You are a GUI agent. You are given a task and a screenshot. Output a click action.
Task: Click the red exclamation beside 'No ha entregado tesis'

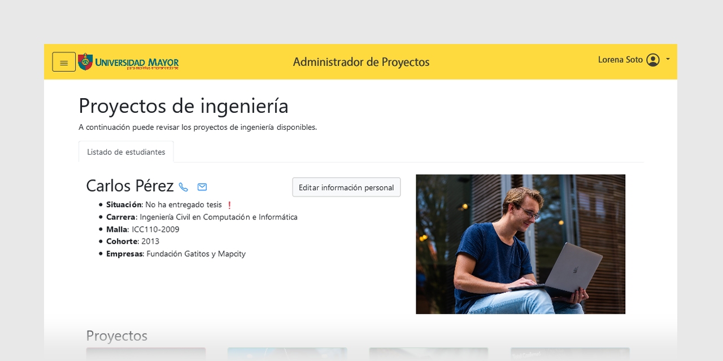tap(229, 205)
